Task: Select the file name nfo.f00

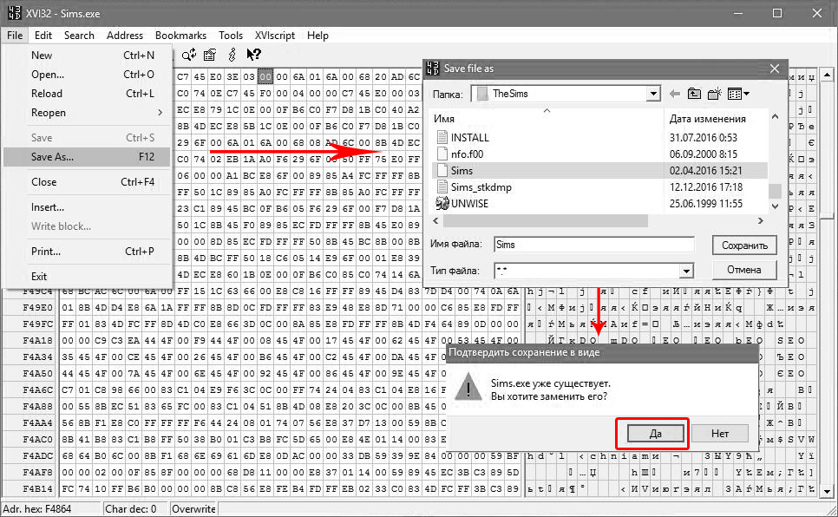Action: pyautogui.click(x=467, y=154)
